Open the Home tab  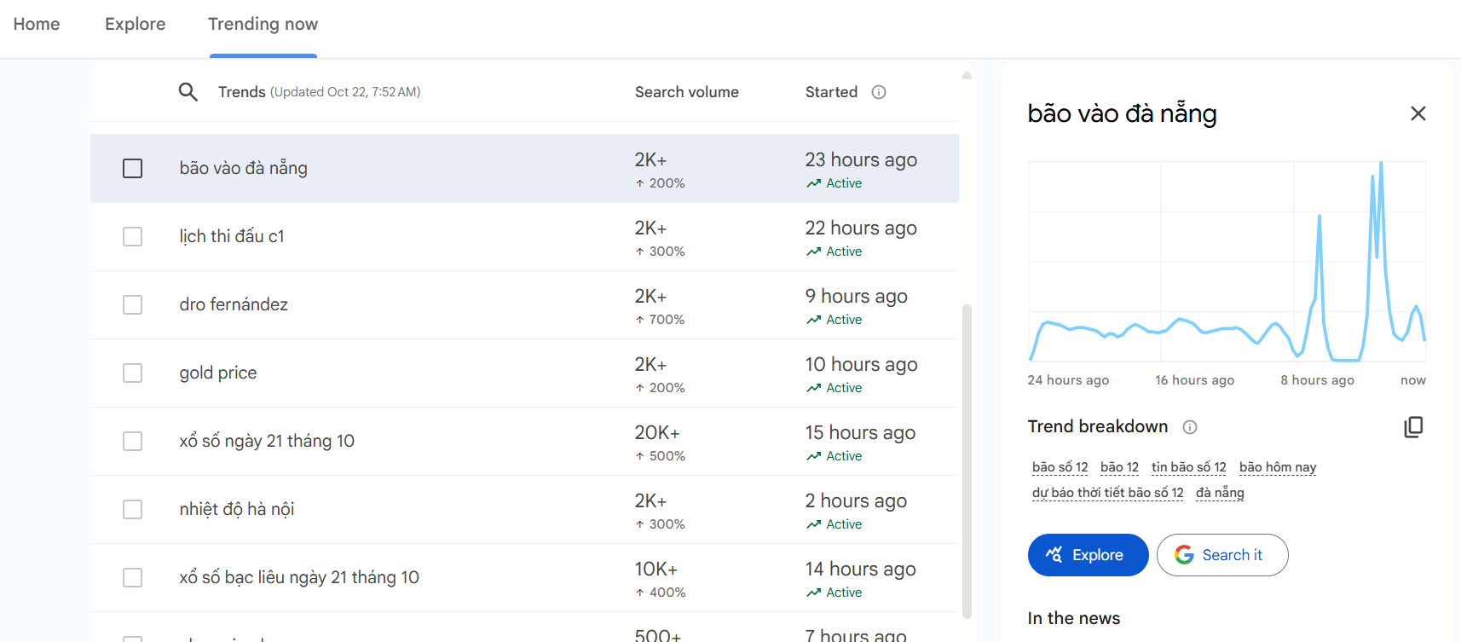point(37,24)
